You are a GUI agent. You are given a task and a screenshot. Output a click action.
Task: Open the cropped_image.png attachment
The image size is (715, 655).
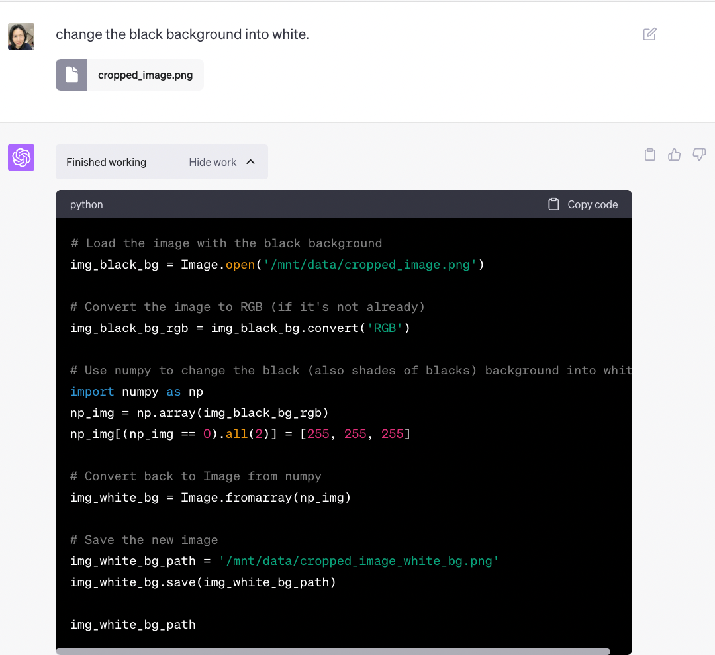pyautogui.click(x=146, y=75)
